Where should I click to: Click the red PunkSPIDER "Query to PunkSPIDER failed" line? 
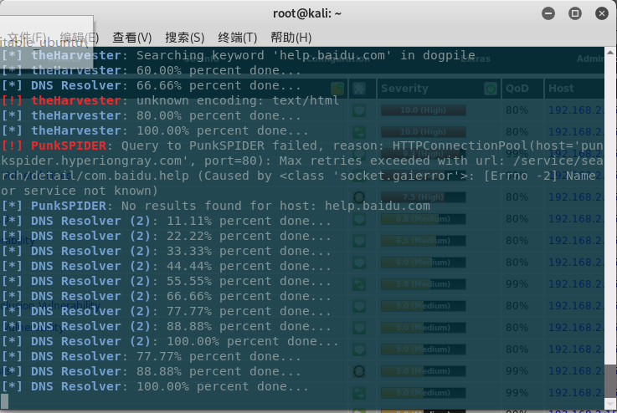coord(302,145)
